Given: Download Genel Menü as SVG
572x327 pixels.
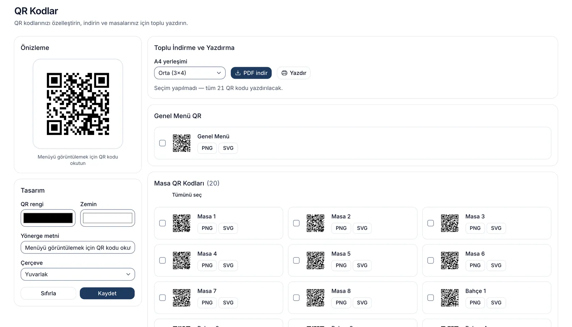Looking at the screenshot, I should (x=228, y=148).
